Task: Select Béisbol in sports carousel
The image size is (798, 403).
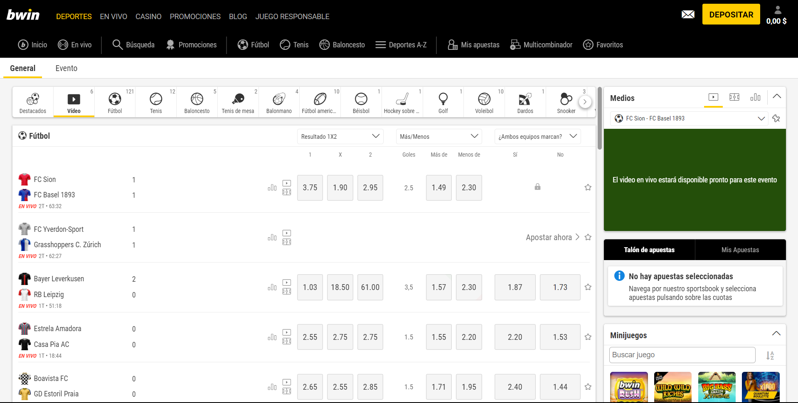Action: (x=361, y=102)
